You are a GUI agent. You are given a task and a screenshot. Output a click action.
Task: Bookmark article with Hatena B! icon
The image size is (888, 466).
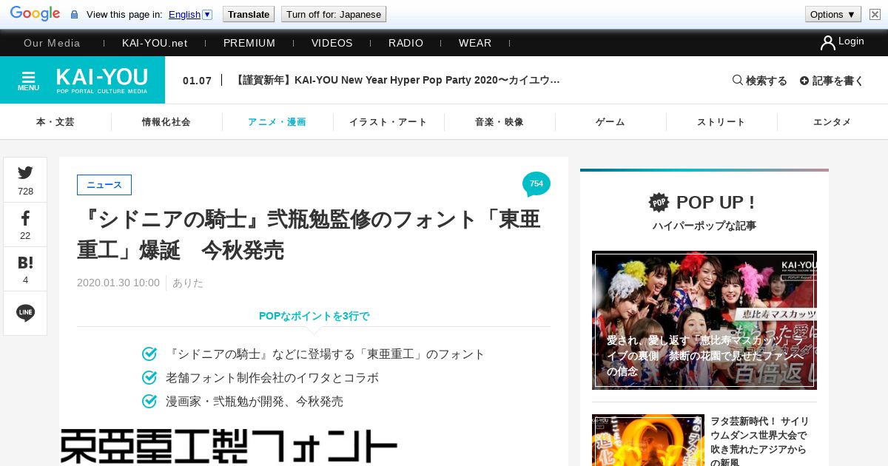click(25, 263)
